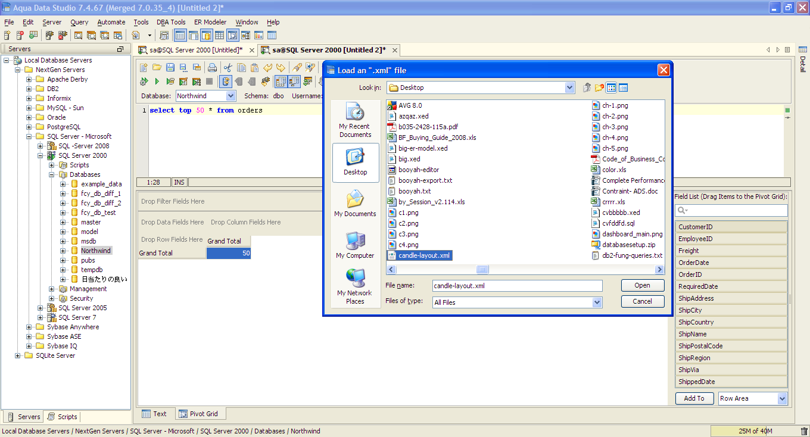Image resolution: width=810 pixels, height=437 pixels.
Task: Click the brush icon in editor toolbar
Action: point(297,67)
